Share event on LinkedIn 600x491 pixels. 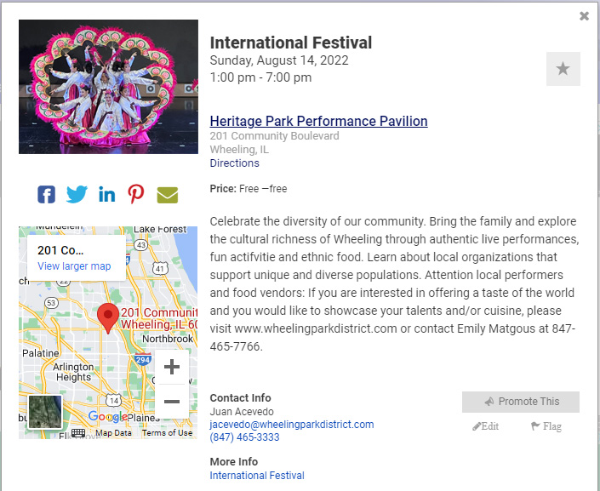[x=106, y=194]
